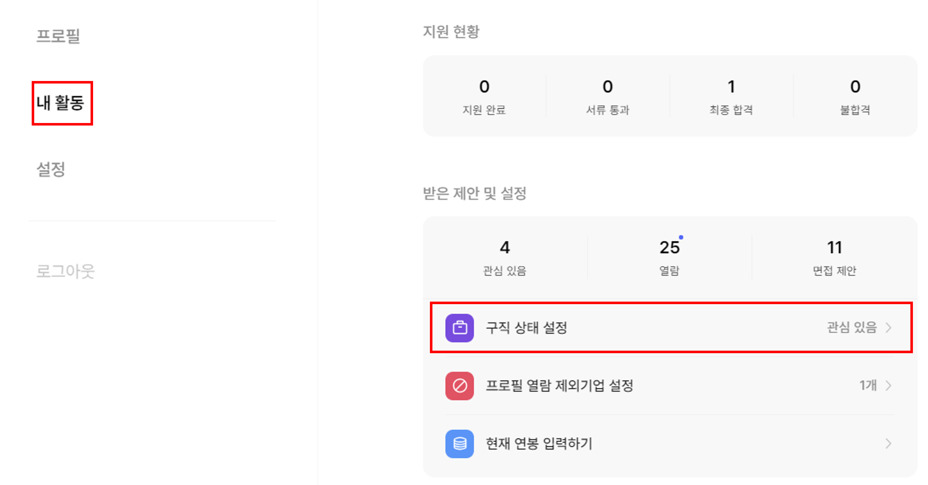Click the blue coin salary icon
The image size is (928, 485).
[x=459, y=443]
